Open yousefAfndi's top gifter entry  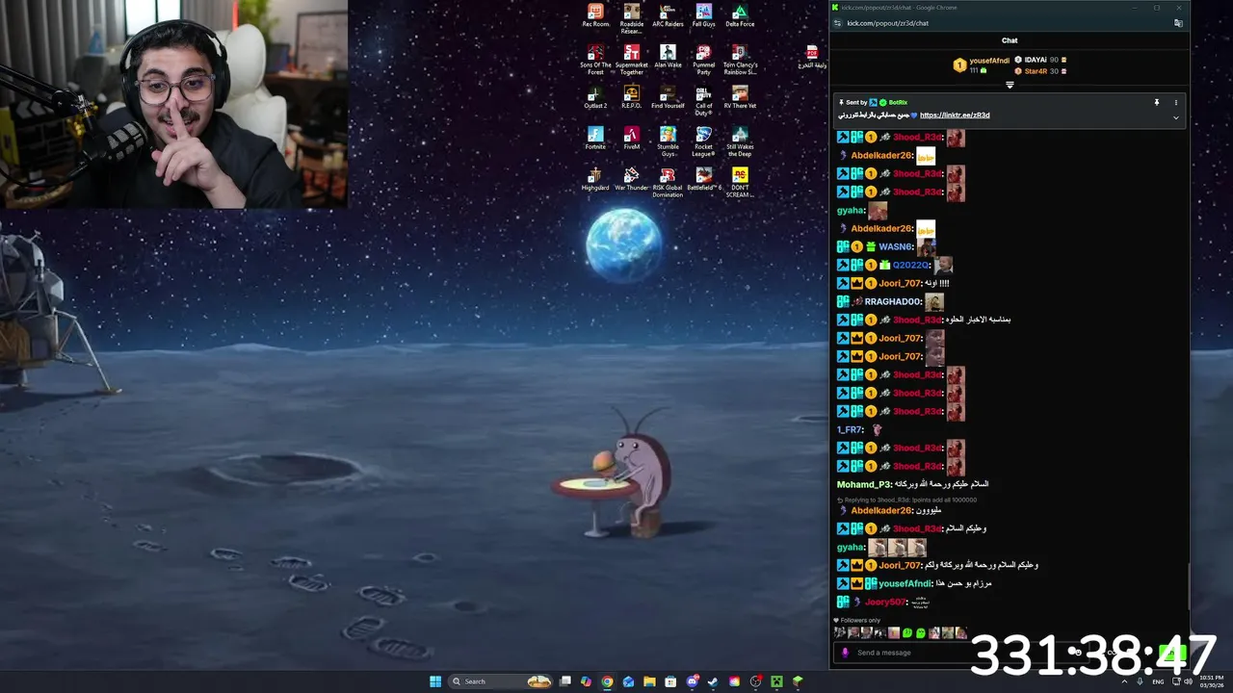pos(982,64)
